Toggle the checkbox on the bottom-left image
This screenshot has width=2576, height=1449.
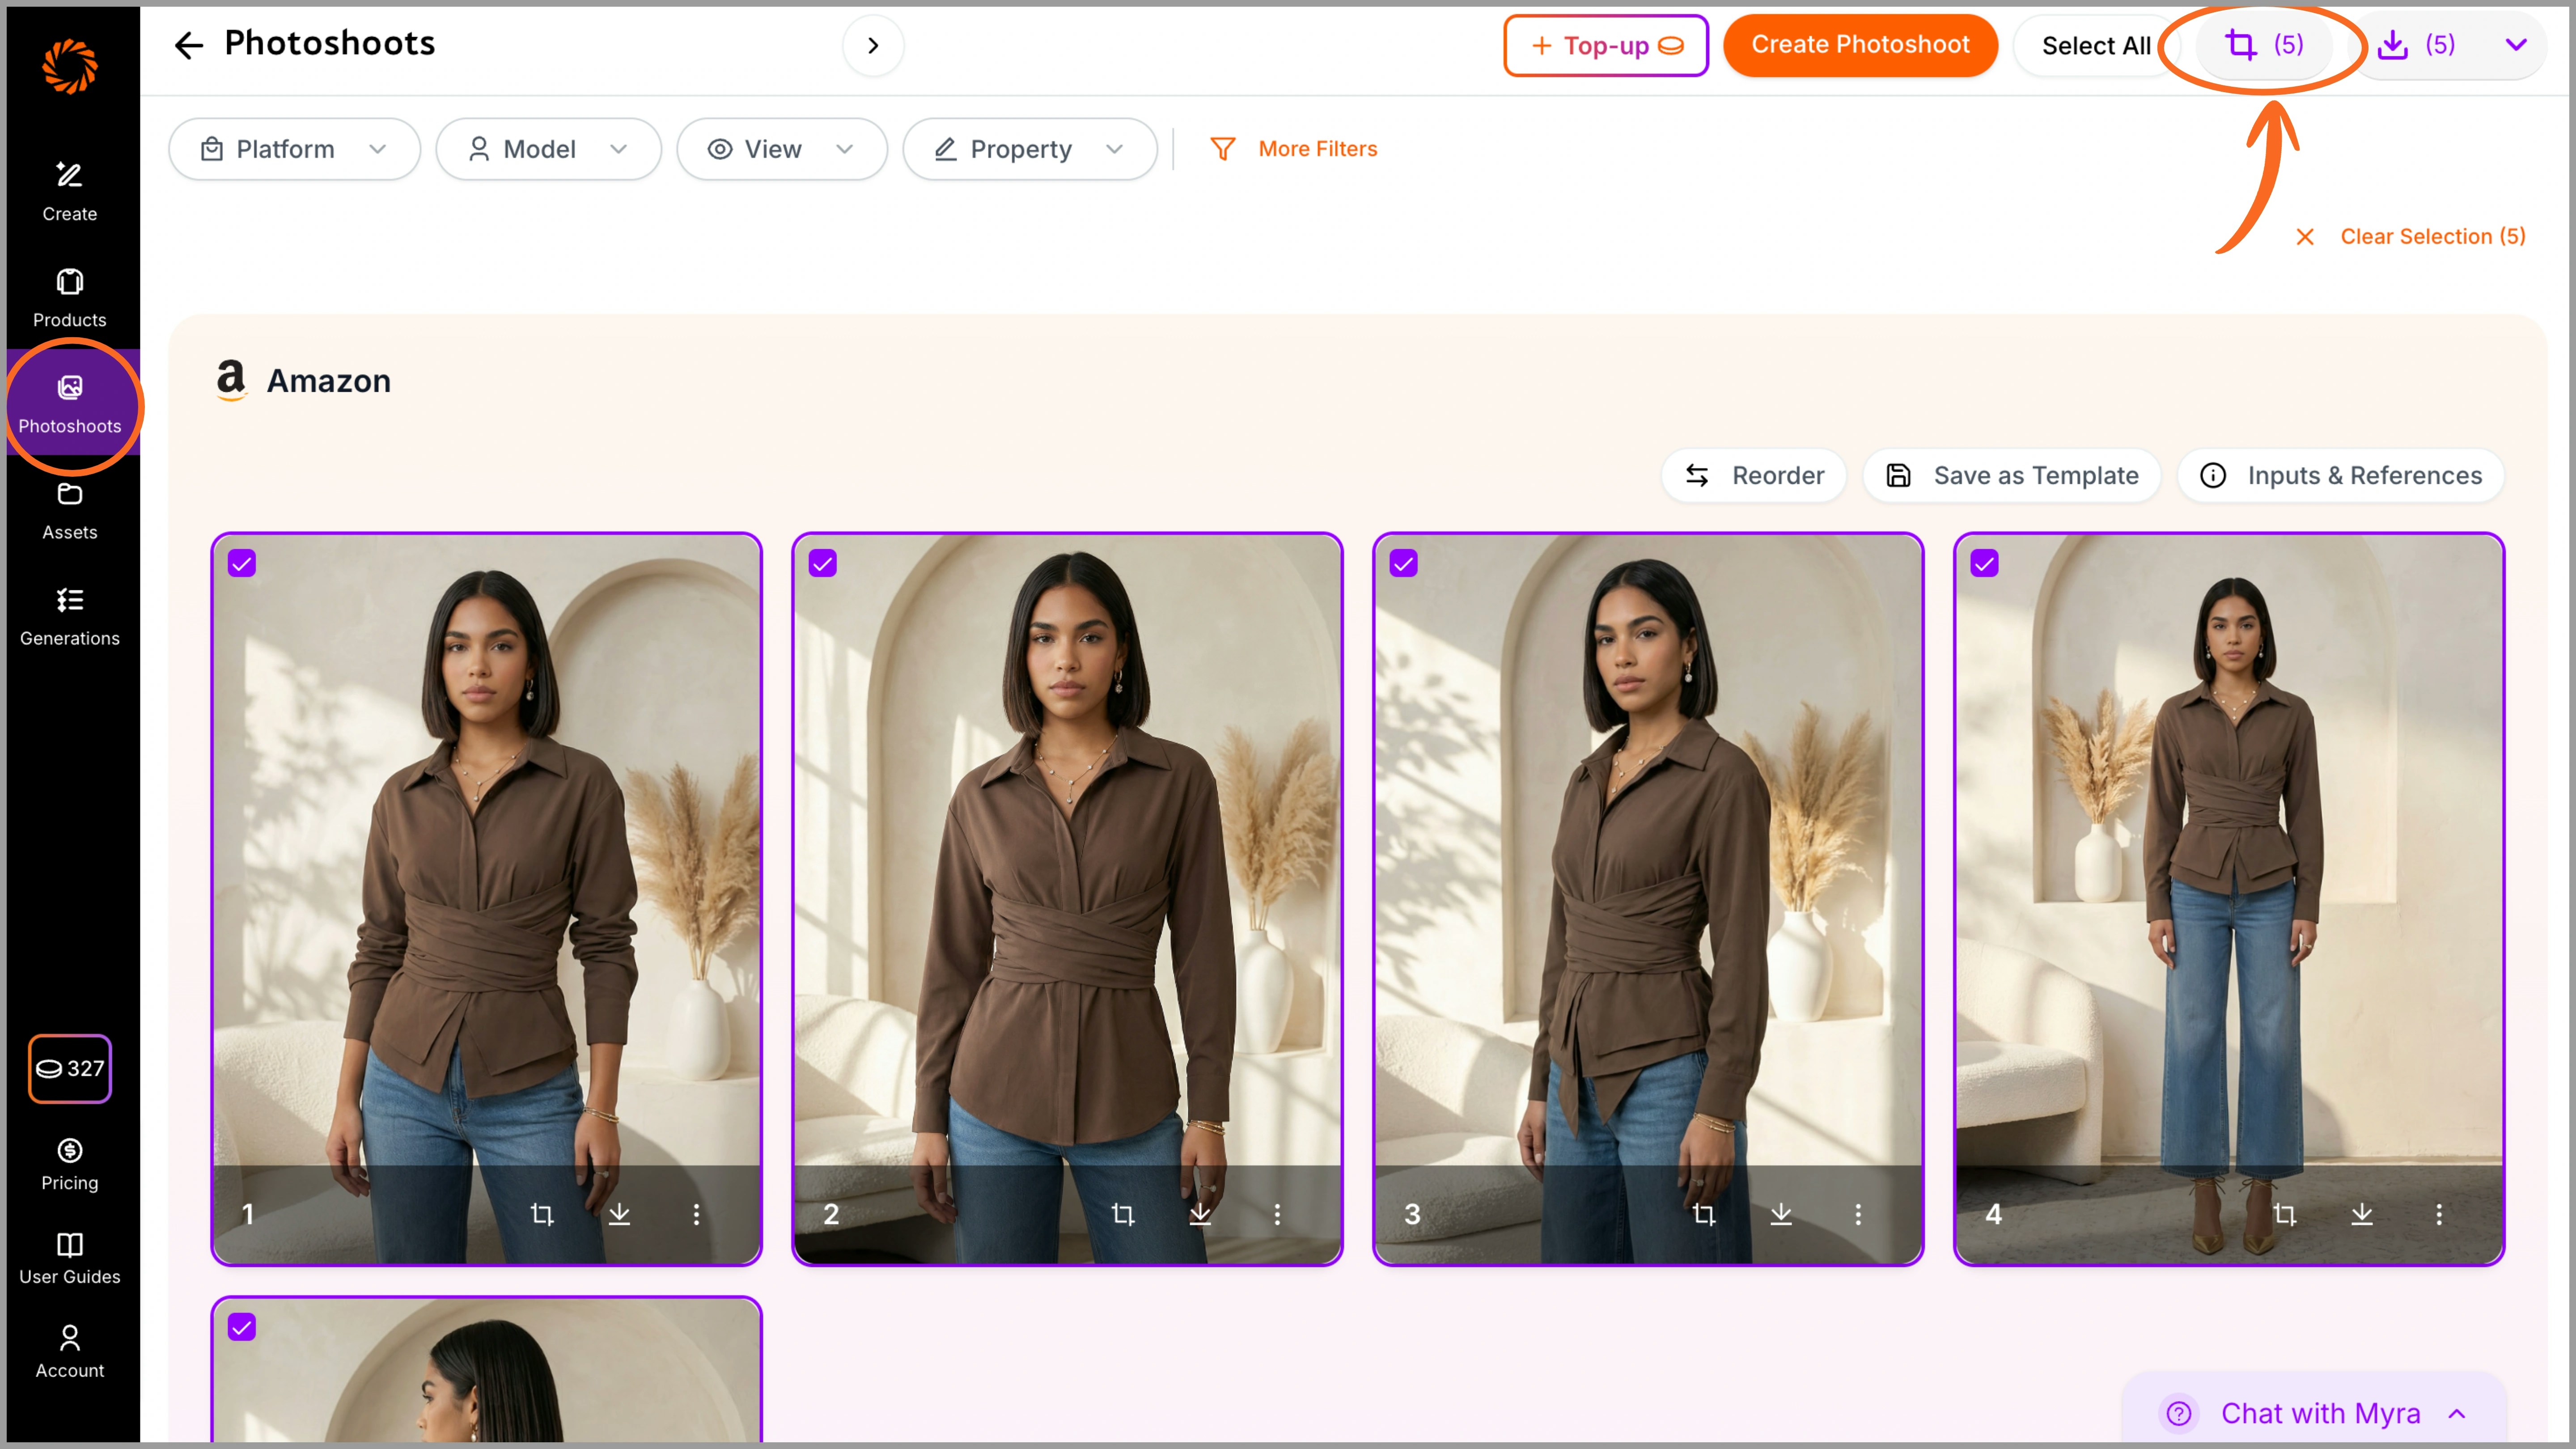241,1327
